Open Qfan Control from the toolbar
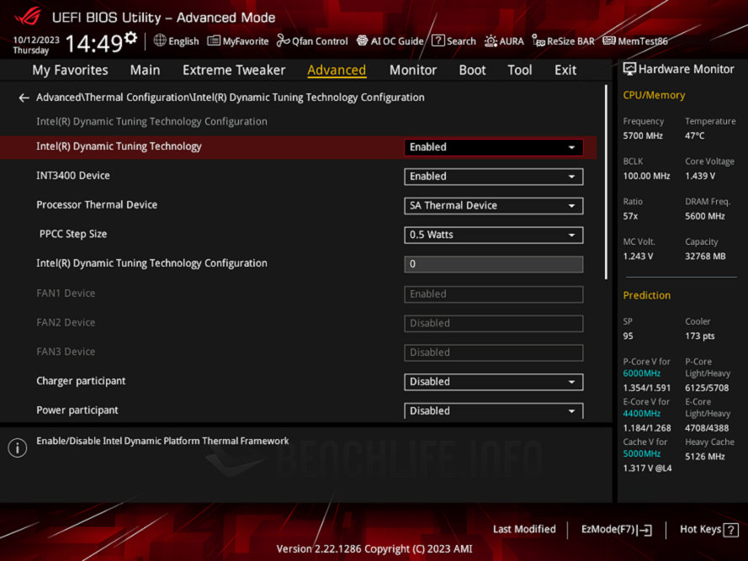 pyautogui.click(x=312, y=40)
